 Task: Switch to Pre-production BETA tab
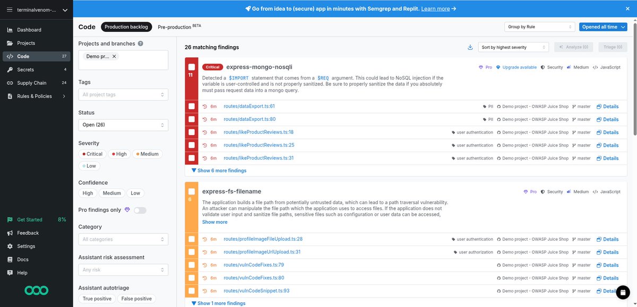179,27
